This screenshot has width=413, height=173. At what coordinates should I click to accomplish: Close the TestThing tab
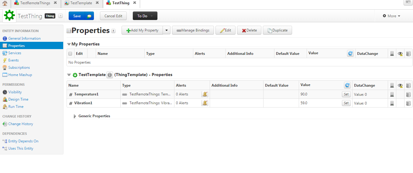(135, 3)
